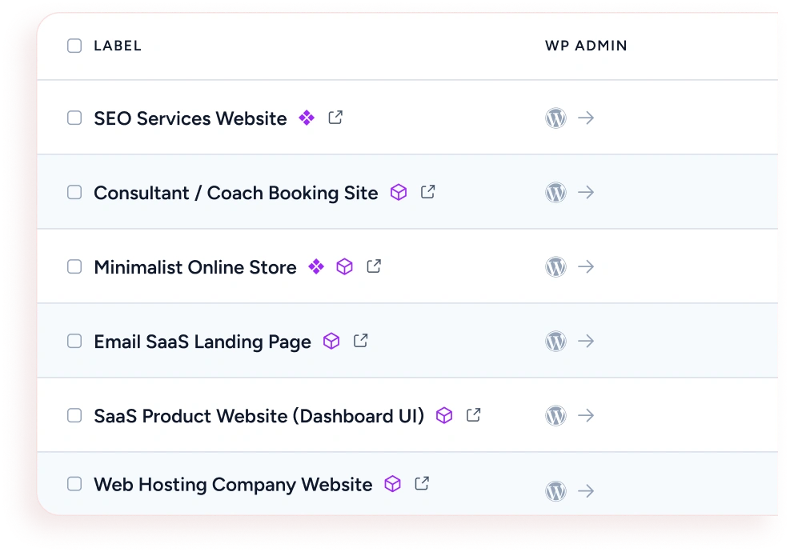
Task: Click purple diamond icon beside SEO Services Website
Action: (x=306, y=118)
